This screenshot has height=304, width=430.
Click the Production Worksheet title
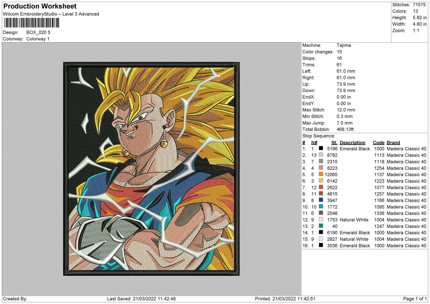point(40,6)
